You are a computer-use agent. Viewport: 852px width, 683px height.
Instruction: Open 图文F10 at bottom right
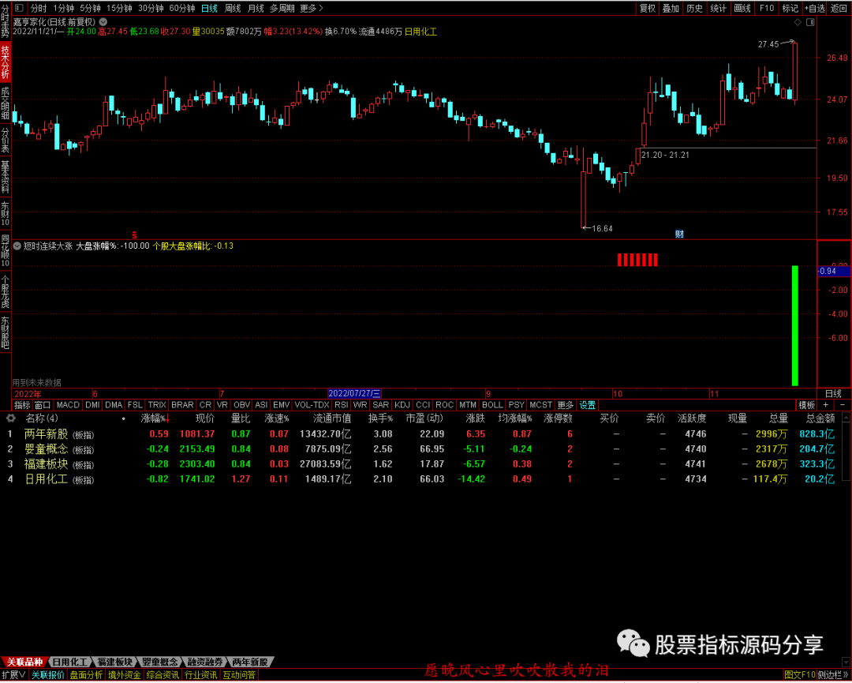(800, 675)
